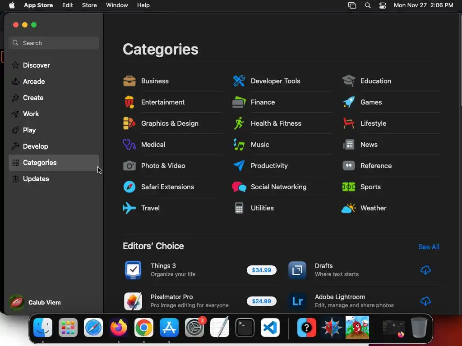Click See All for Editors' Choice
The width and height of the screenshot is (462, 346).
pos(429,247)
